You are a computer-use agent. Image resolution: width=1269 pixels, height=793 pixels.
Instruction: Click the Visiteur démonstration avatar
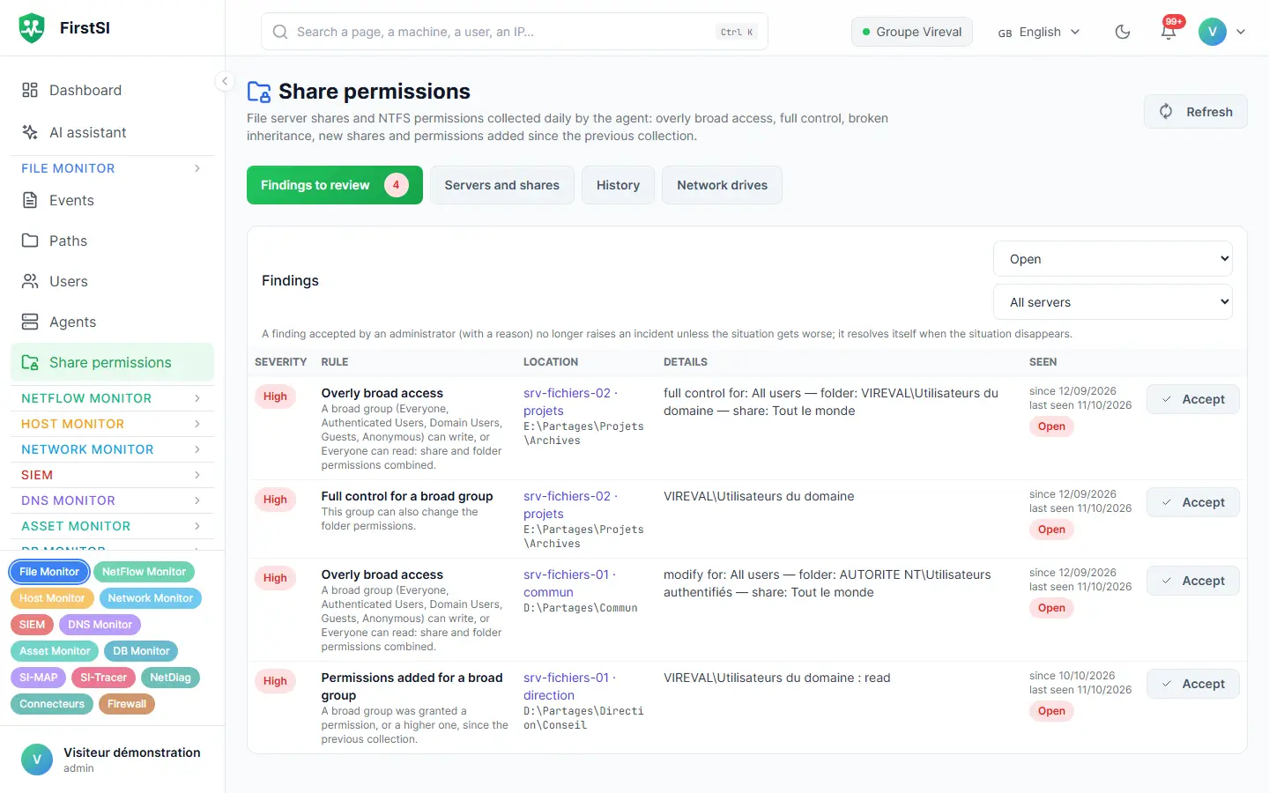click(37, 760)
